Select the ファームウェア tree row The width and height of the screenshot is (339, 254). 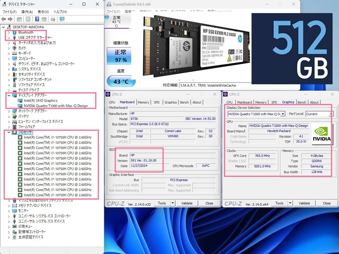(x=27, y=127)
